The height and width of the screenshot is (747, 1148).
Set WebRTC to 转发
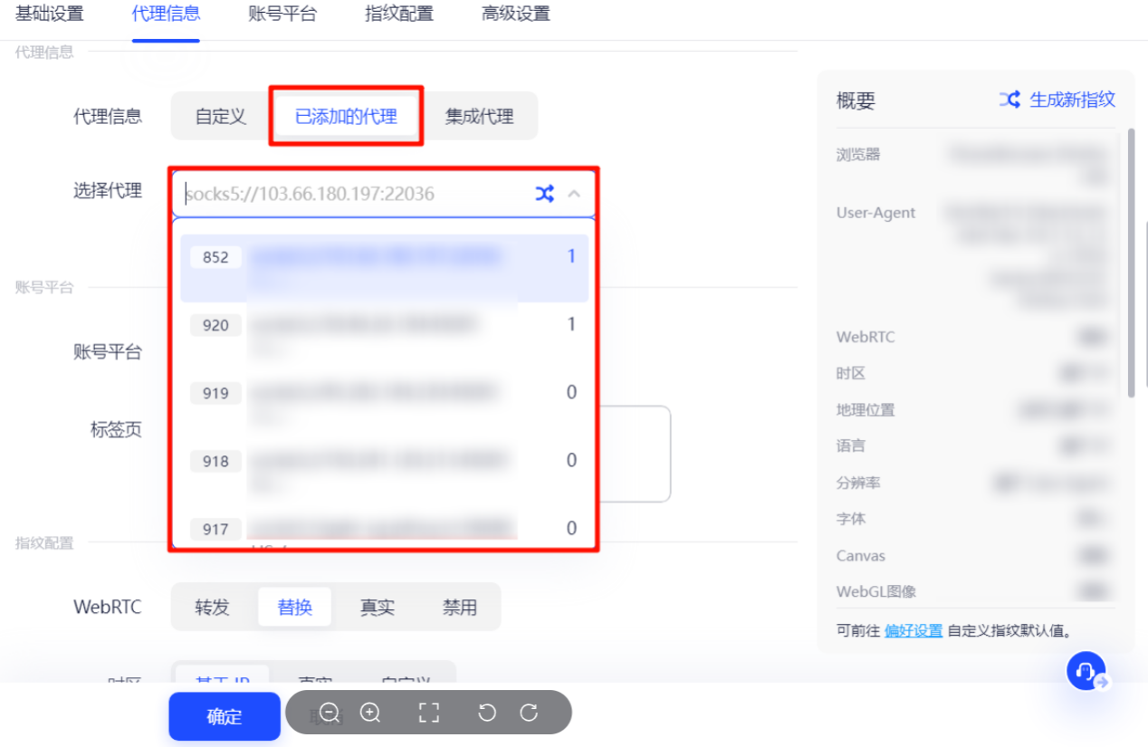(212, 608)
